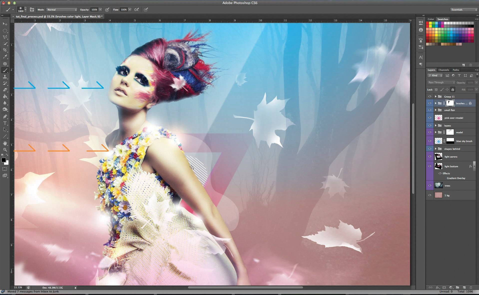Select the Hand tool
Viewport: 479px width, 295px height.
[x=5, y=143]
